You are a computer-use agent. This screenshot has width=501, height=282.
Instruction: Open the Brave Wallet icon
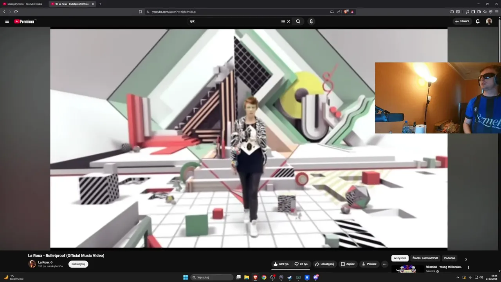(479, 12)
